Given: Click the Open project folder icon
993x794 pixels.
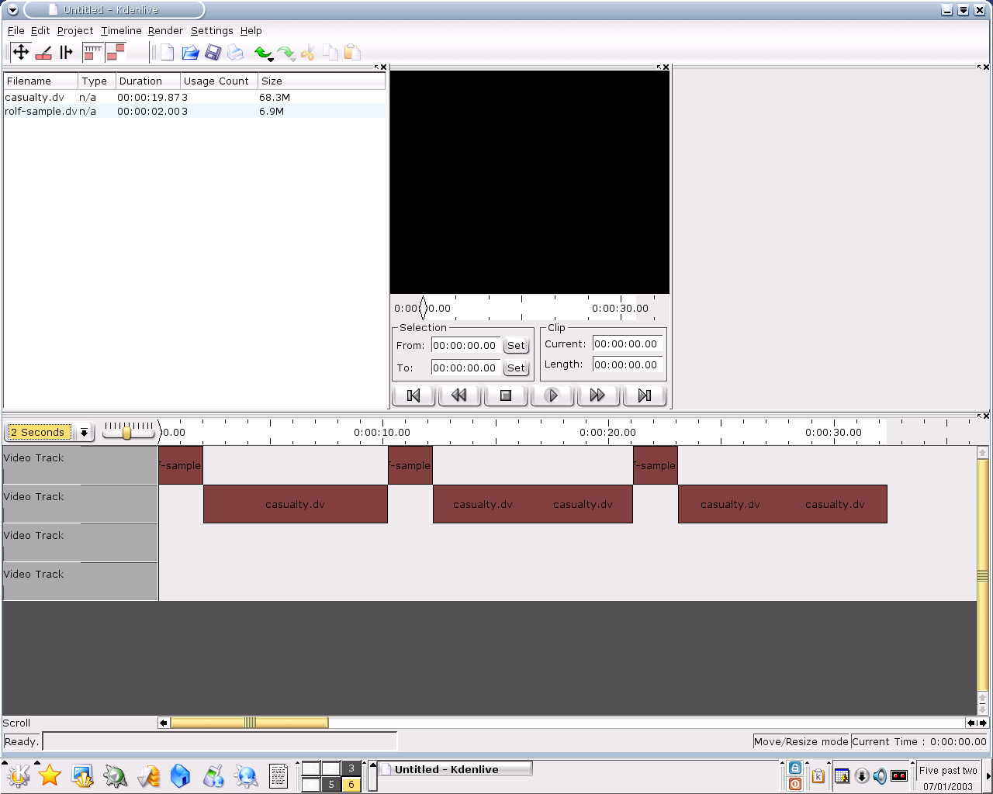Looking at the screenshot, I should pos(190,52).
